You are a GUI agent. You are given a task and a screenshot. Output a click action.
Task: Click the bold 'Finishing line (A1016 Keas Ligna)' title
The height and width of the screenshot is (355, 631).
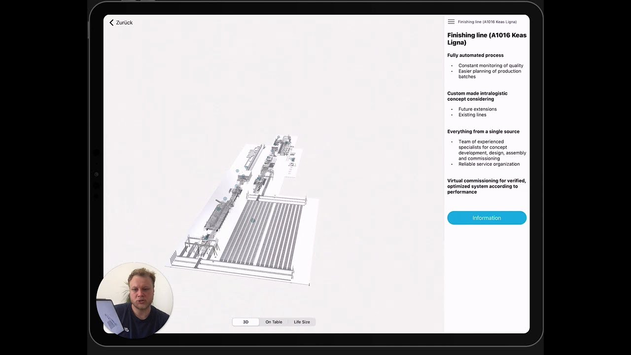click(x=487, y=39)
